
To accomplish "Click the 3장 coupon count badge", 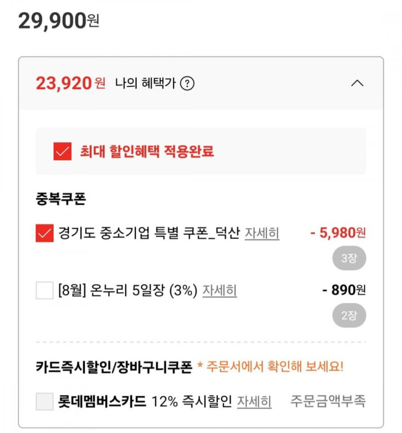I will point(349,258).
